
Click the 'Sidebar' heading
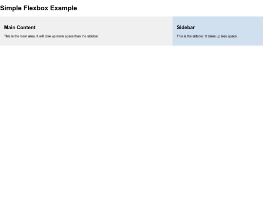pyautogui.click(x=186, y=27)
